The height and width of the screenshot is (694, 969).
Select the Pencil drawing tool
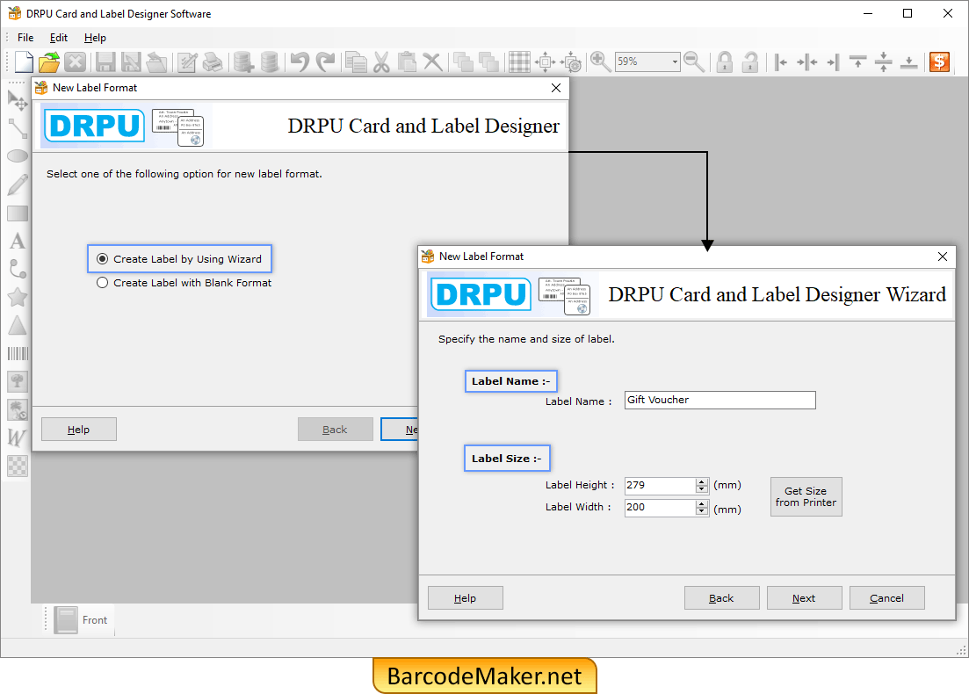coord(18,184)
